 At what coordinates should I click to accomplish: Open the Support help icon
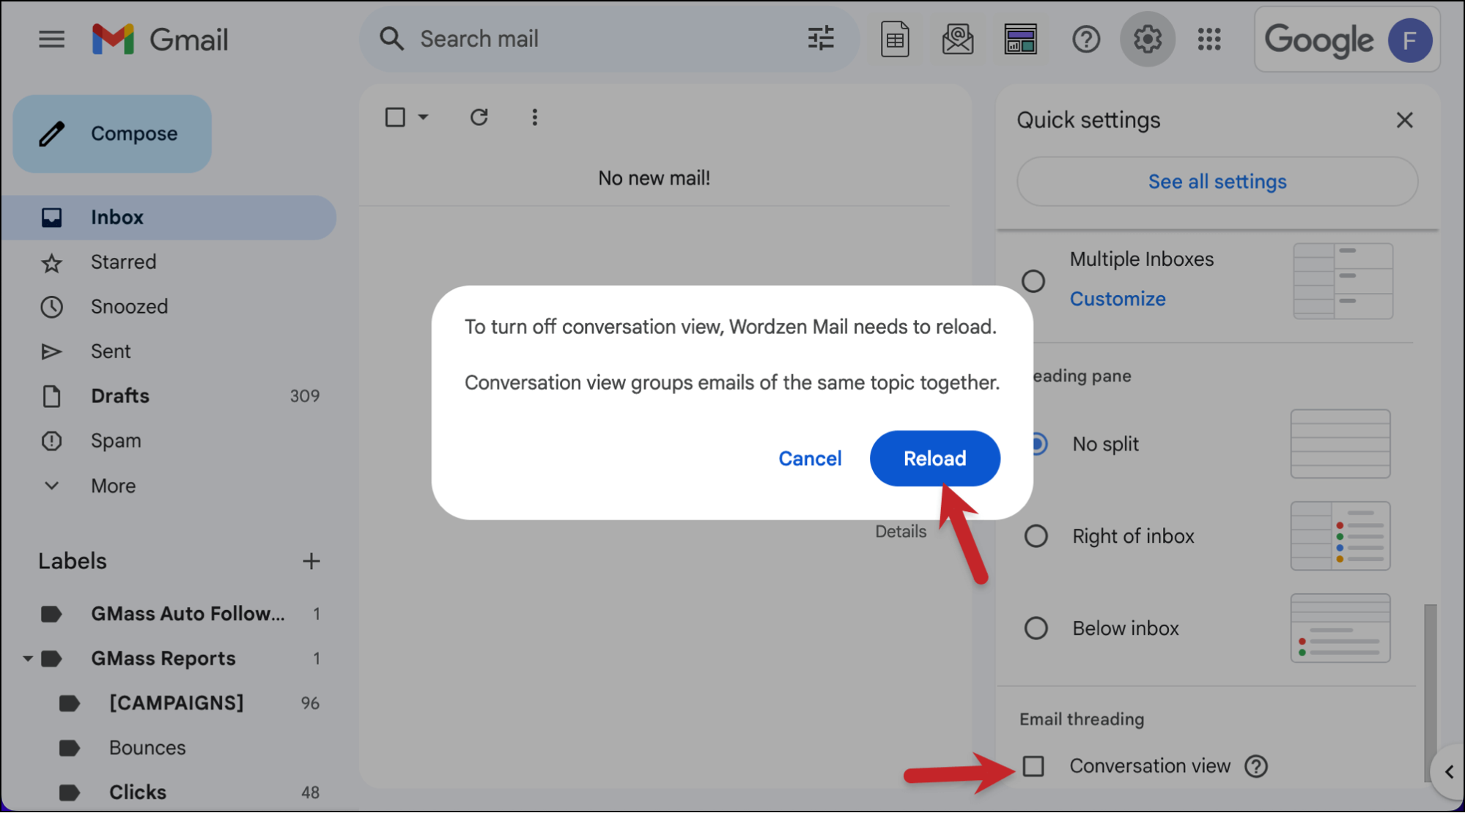[x=1085, y=40]
